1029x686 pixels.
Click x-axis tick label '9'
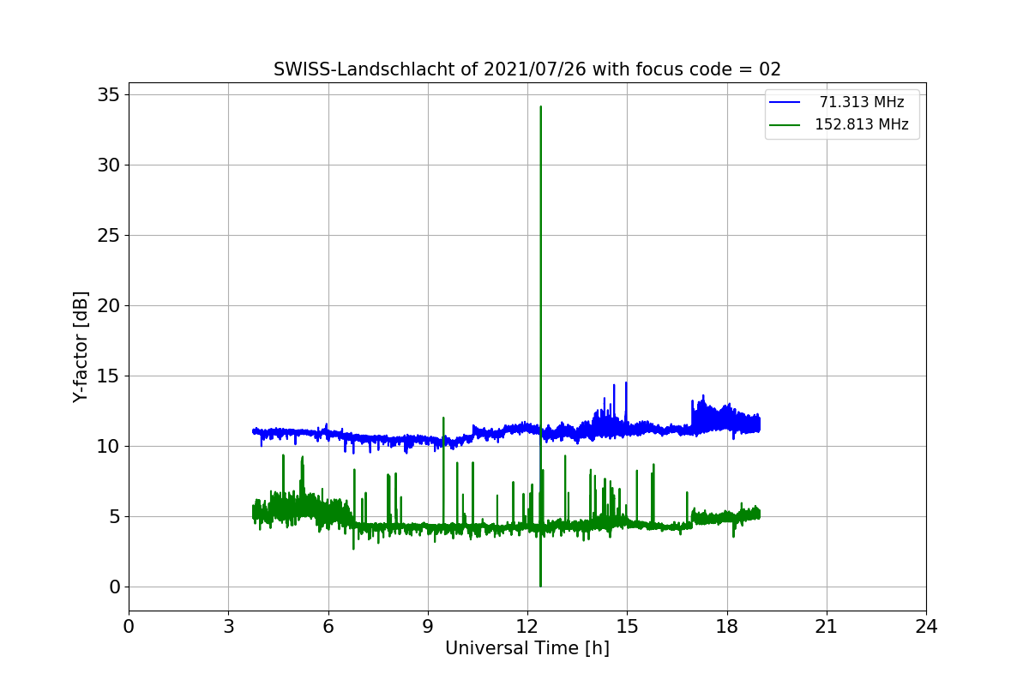coord(428,627)
